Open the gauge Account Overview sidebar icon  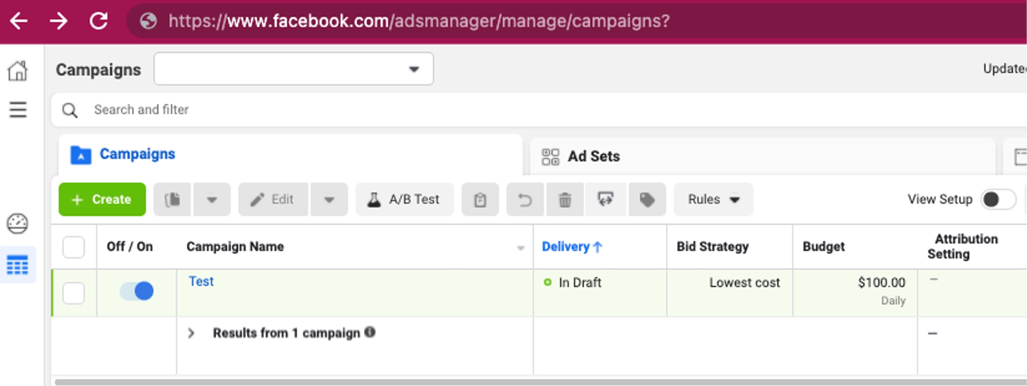pos(17,224)
